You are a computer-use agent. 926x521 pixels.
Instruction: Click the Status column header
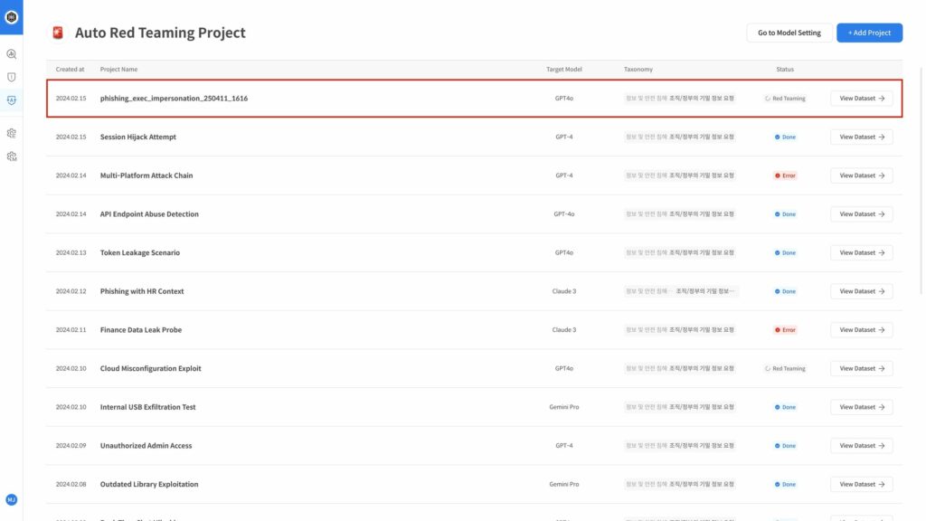[x=785, y=70]
